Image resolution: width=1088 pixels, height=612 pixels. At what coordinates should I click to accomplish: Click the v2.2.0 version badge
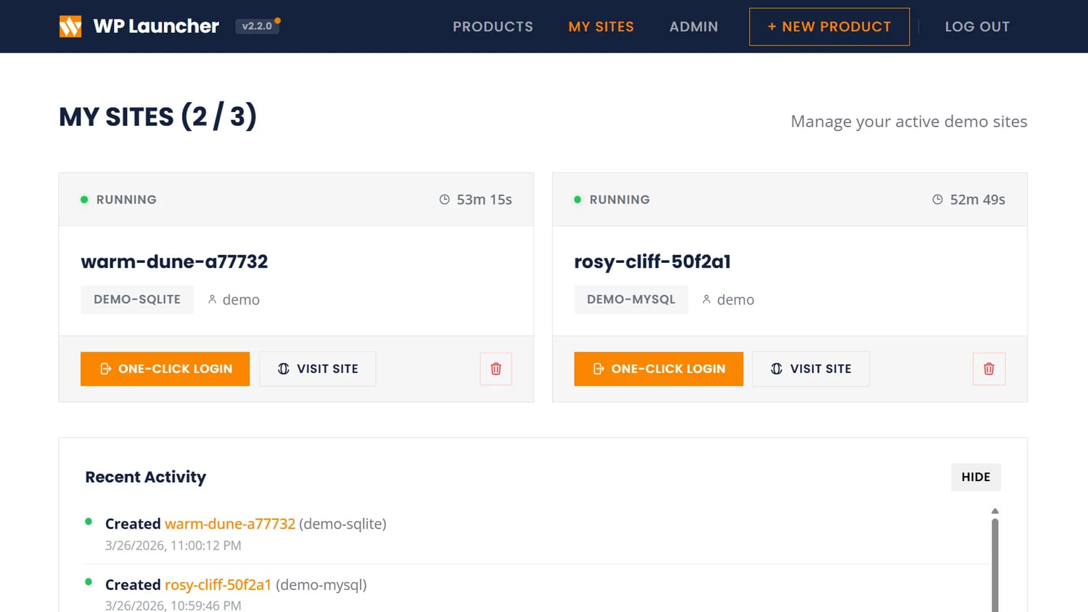(257, 26)
